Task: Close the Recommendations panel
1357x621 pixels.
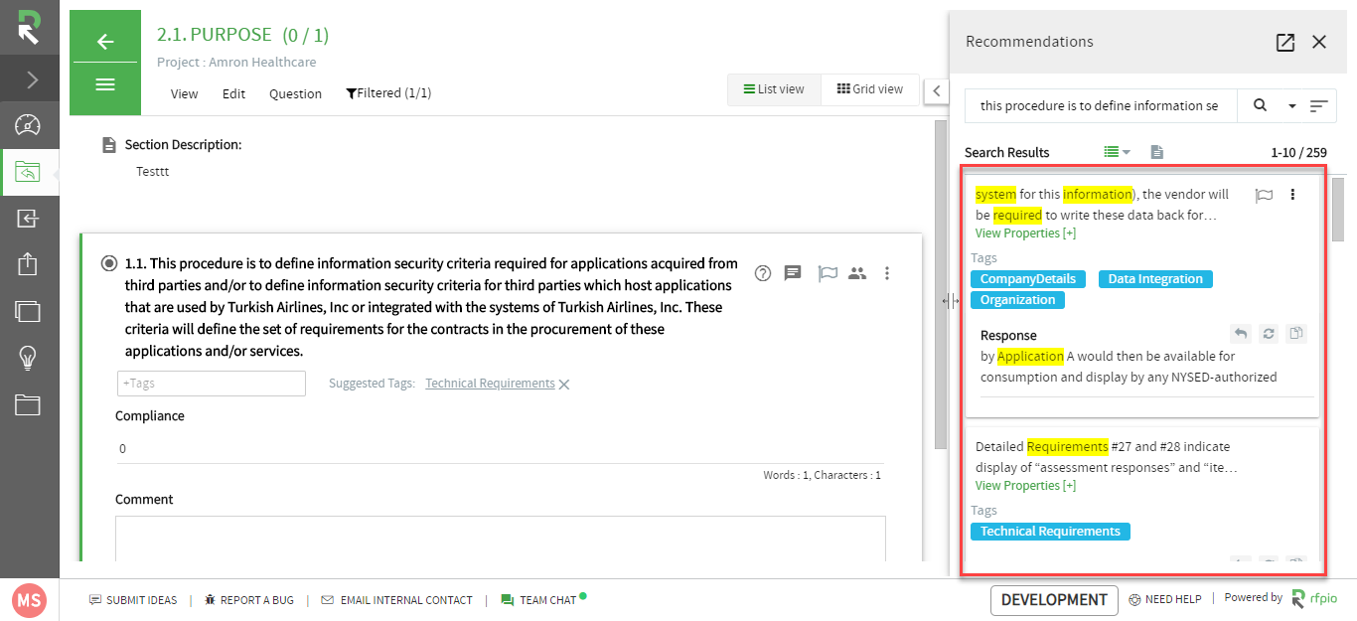Action: tap(1319, 42)
